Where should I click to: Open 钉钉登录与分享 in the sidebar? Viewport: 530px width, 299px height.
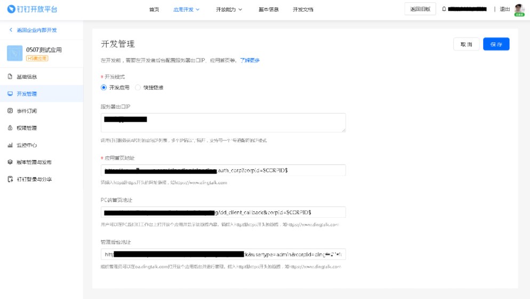point(34,179)
